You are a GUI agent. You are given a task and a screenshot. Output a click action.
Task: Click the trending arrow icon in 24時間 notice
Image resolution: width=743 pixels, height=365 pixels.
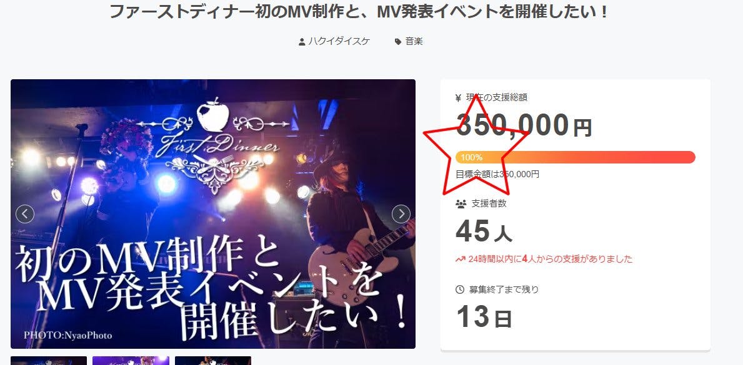point(460,260)
